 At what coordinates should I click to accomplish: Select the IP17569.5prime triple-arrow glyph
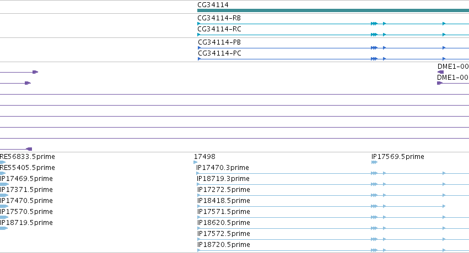(x=374, y=162)
